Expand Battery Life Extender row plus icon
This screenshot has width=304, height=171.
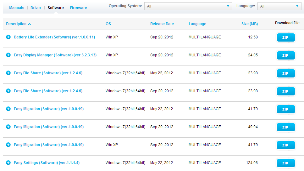point(8,37)
